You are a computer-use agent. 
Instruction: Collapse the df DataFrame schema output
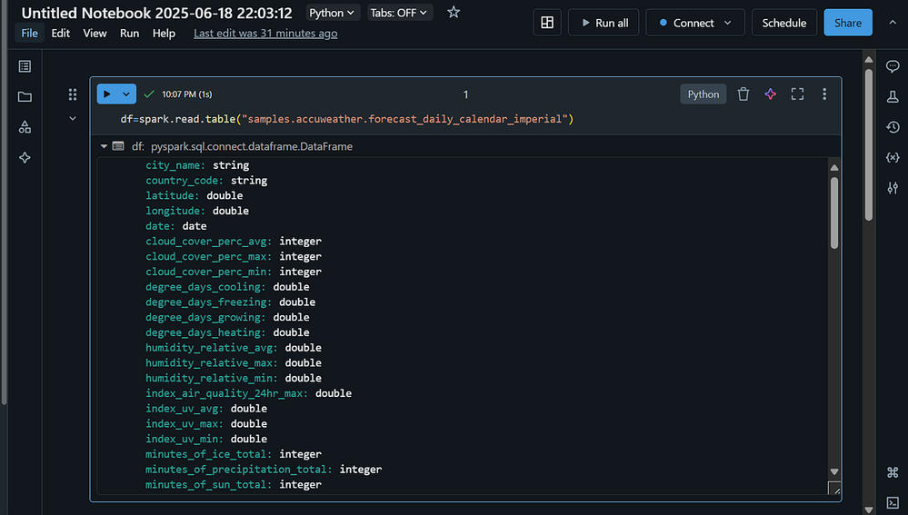click(x=105, y=146)
